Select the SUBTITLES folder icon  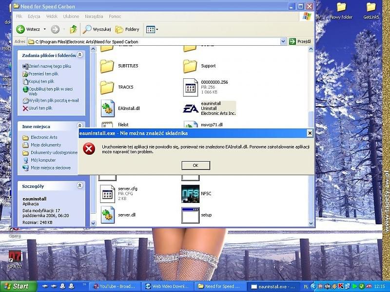[107, 66]
